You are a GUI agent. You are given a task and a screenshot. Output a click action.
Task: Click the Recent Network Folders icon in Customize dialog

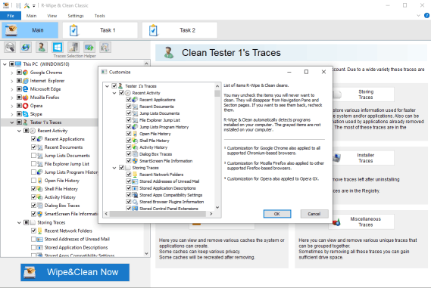pos(135,175)
